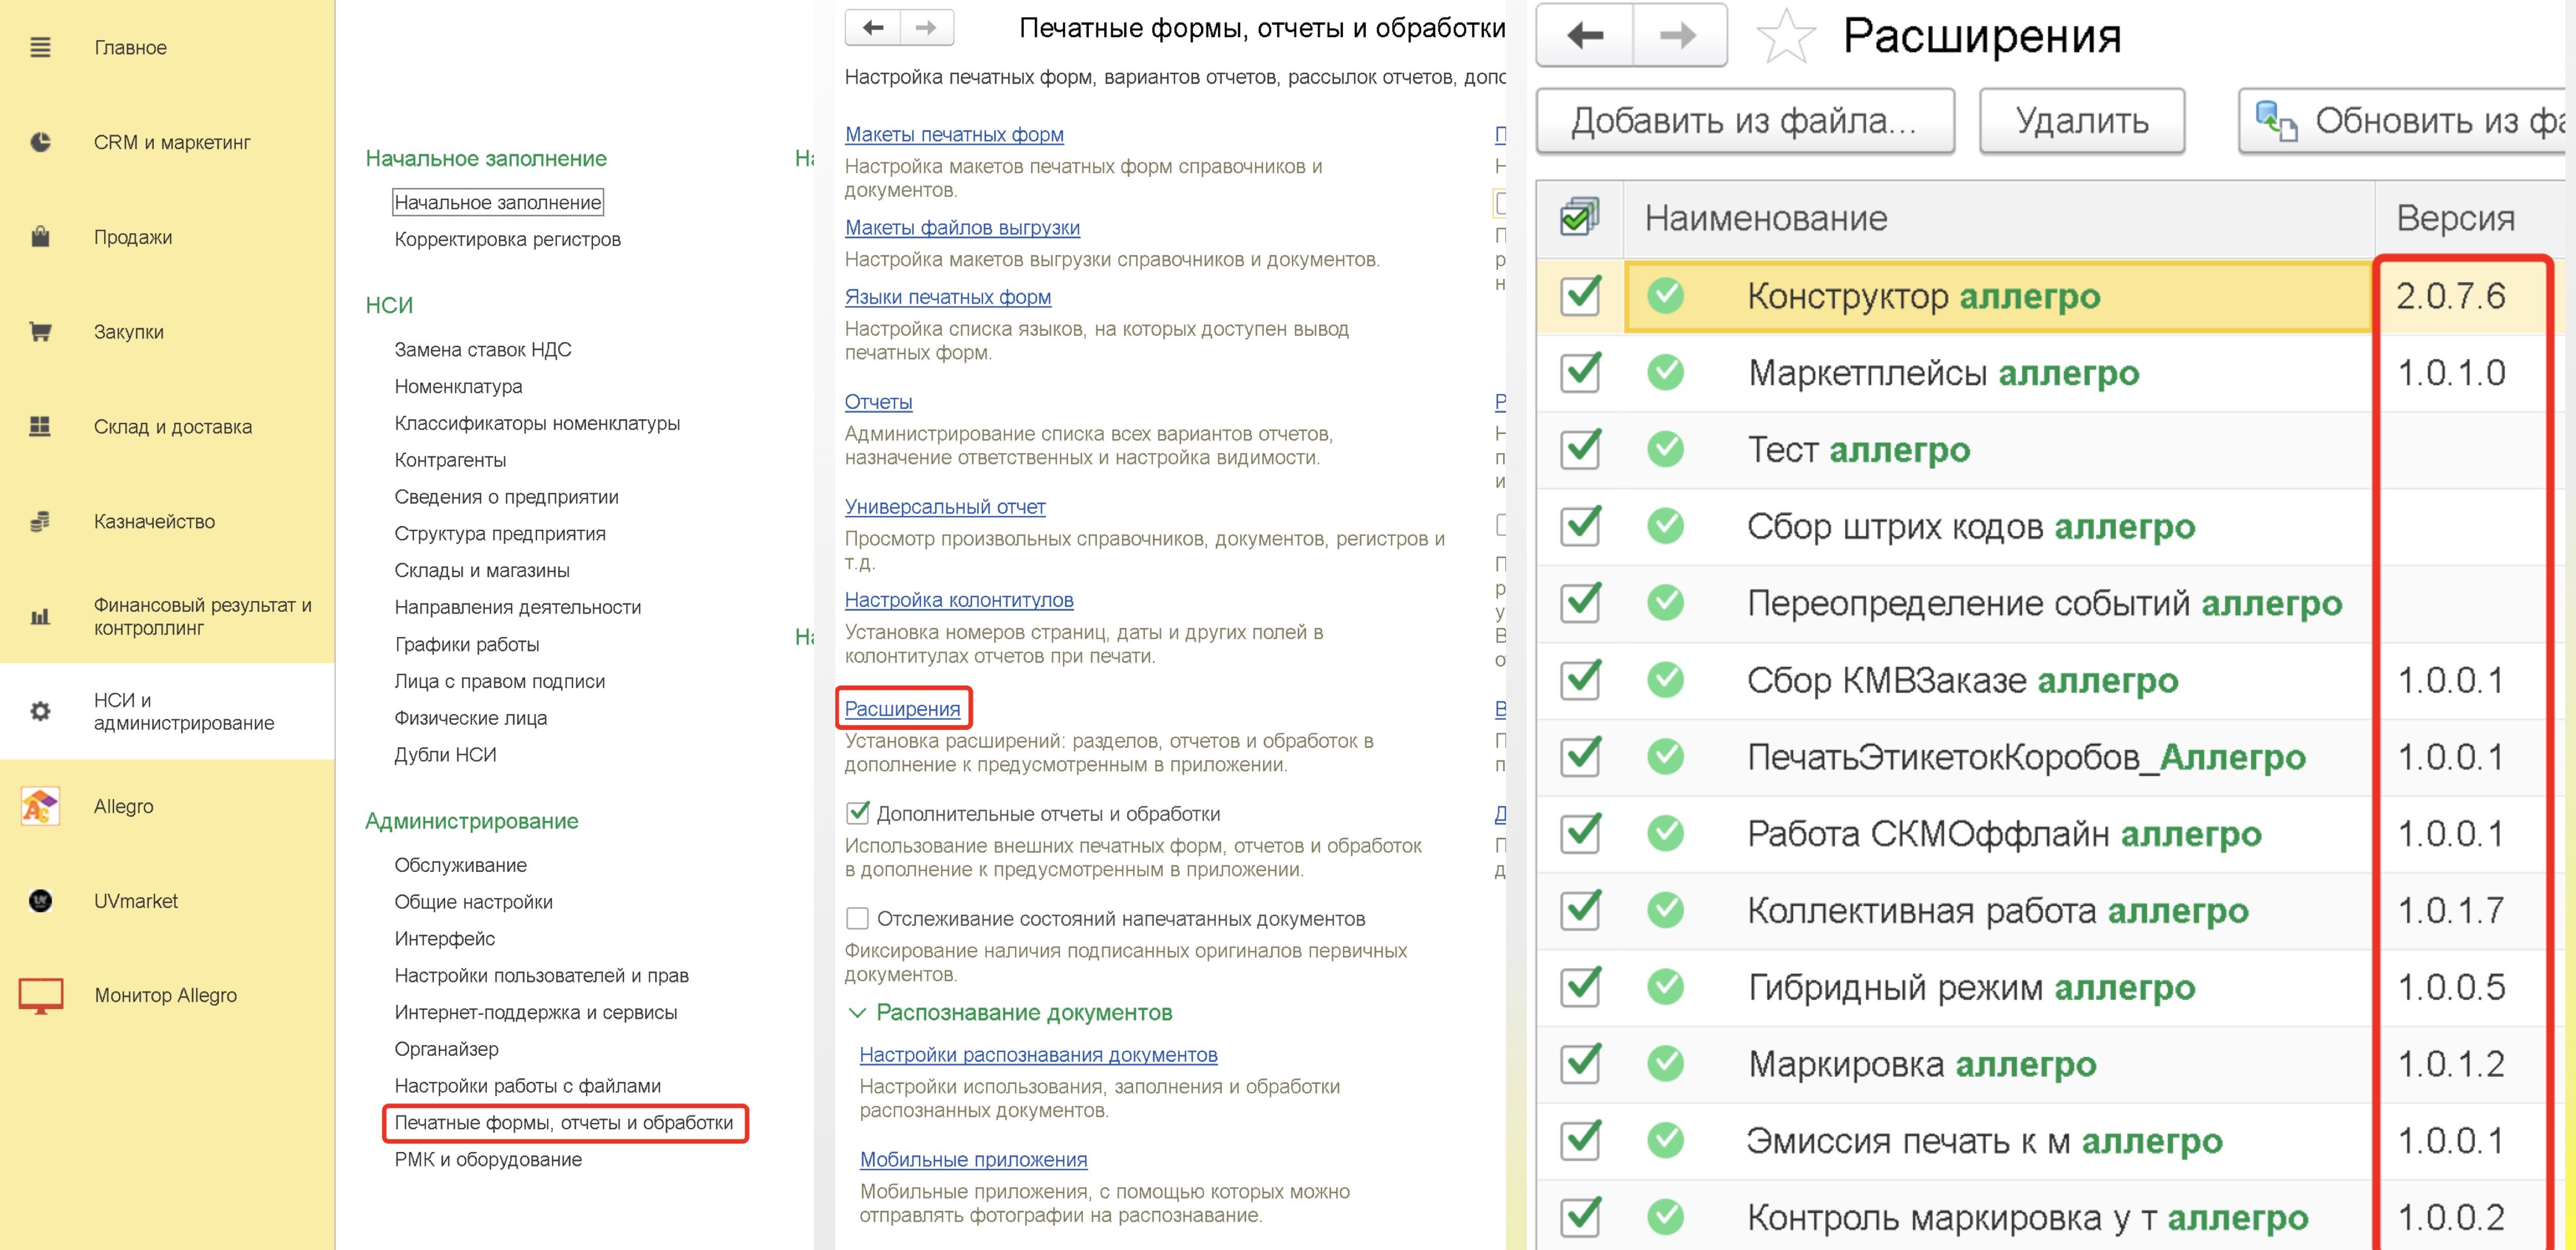The height and width of the screenshot is (1250, 2576).
Task: Open Начальное заполнение menu item
Action: pos(498,202)
